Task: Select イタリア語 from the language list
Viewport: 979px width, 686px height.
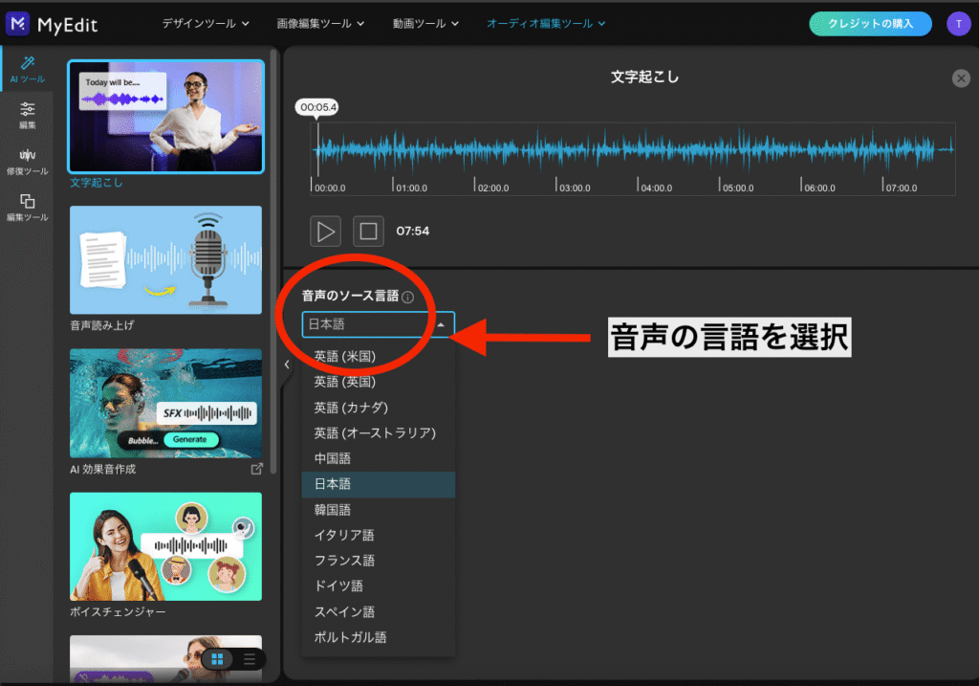Action: [379, 535]
